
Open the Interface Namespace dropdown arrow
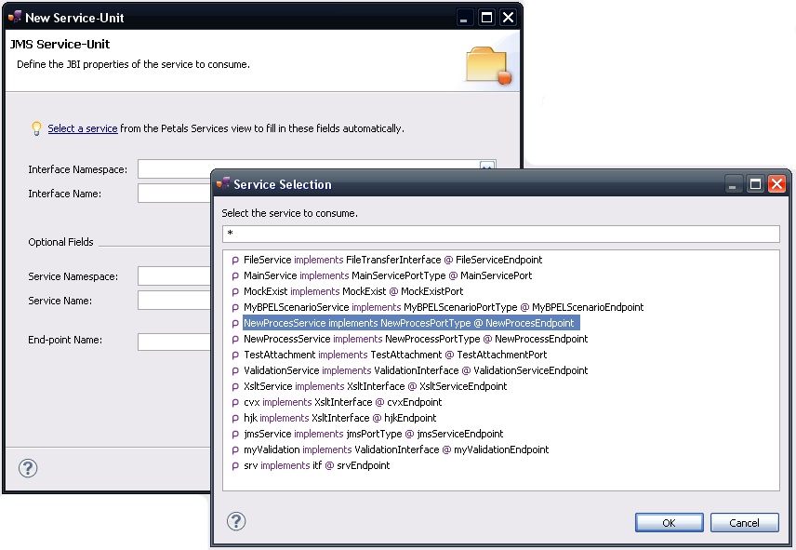(486, 167)
